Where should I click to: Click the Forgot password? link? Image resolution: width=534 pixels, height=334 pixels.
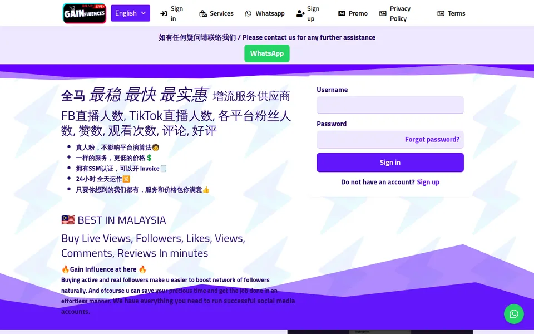(x=432, y=139)
